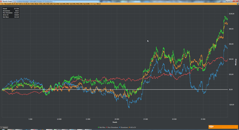Click the Winnings vertical axis title
Viewport: 239px width, 130px height.
(236, 62)
